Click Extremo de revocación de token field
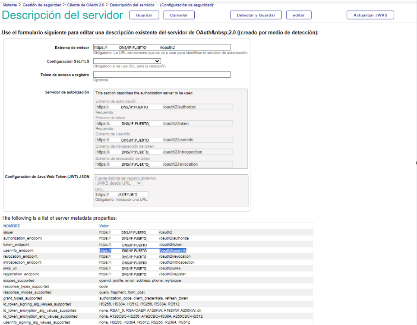Screen dimensions: 417x325 coord(164,164)
